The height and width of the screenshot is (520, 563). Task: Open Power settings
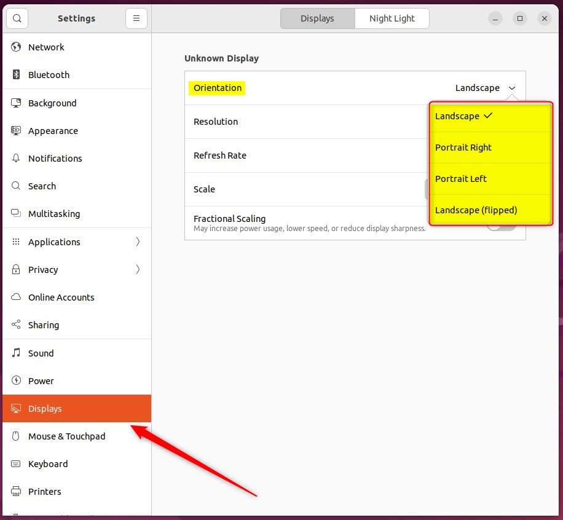(77, 380)
